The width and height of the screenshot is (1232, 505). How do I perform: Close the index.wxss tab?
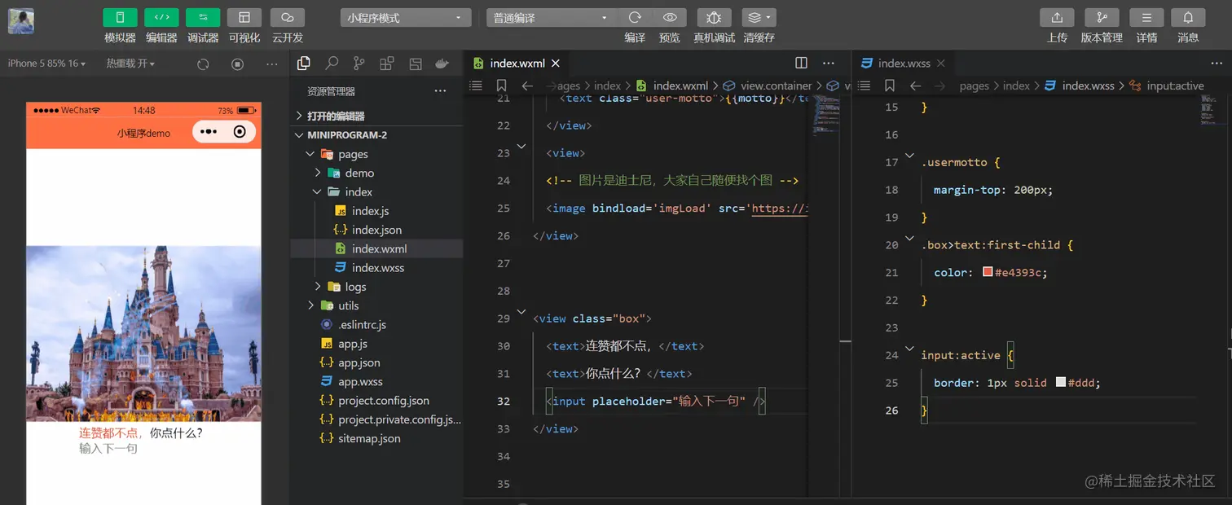pyautogui.click(x=941, y=64)
